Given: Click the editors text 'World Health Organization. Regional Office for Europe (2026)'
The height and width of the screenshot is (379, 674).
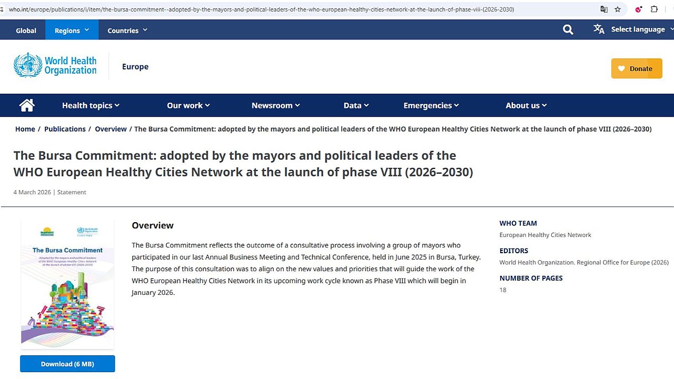Looking at the screenshot, I should pos(584,262).
